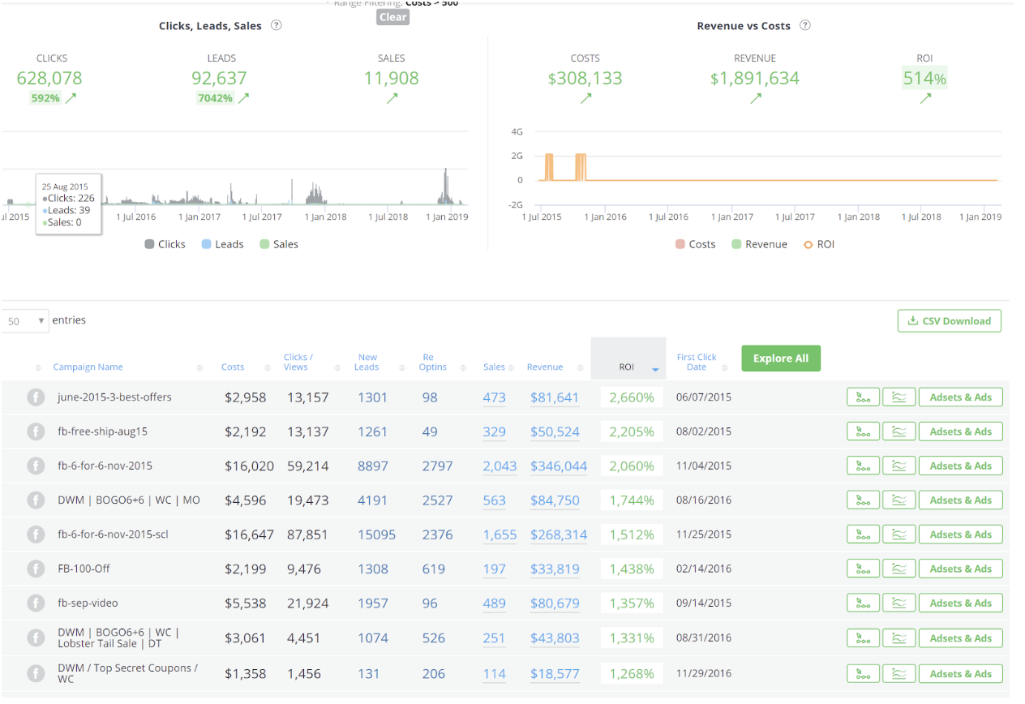Viewport: 1025px width, 704px height.
Task: Toggle the ROI legend item
Action: click(819, 243)
